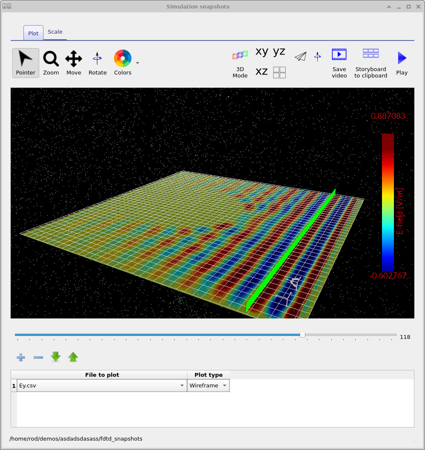Show the four-pane split view
425x450 pixels.
(279, 72)
